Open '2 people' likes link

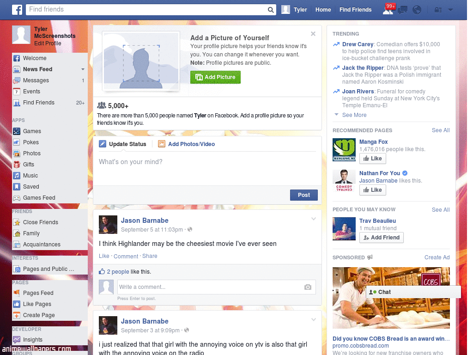pos(118,272)
